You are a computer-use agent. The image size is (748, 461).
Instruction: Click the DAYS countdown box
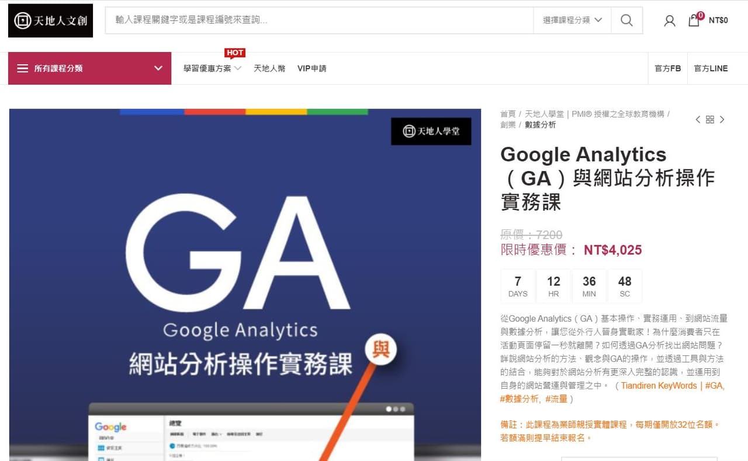[x=518, y=286]
